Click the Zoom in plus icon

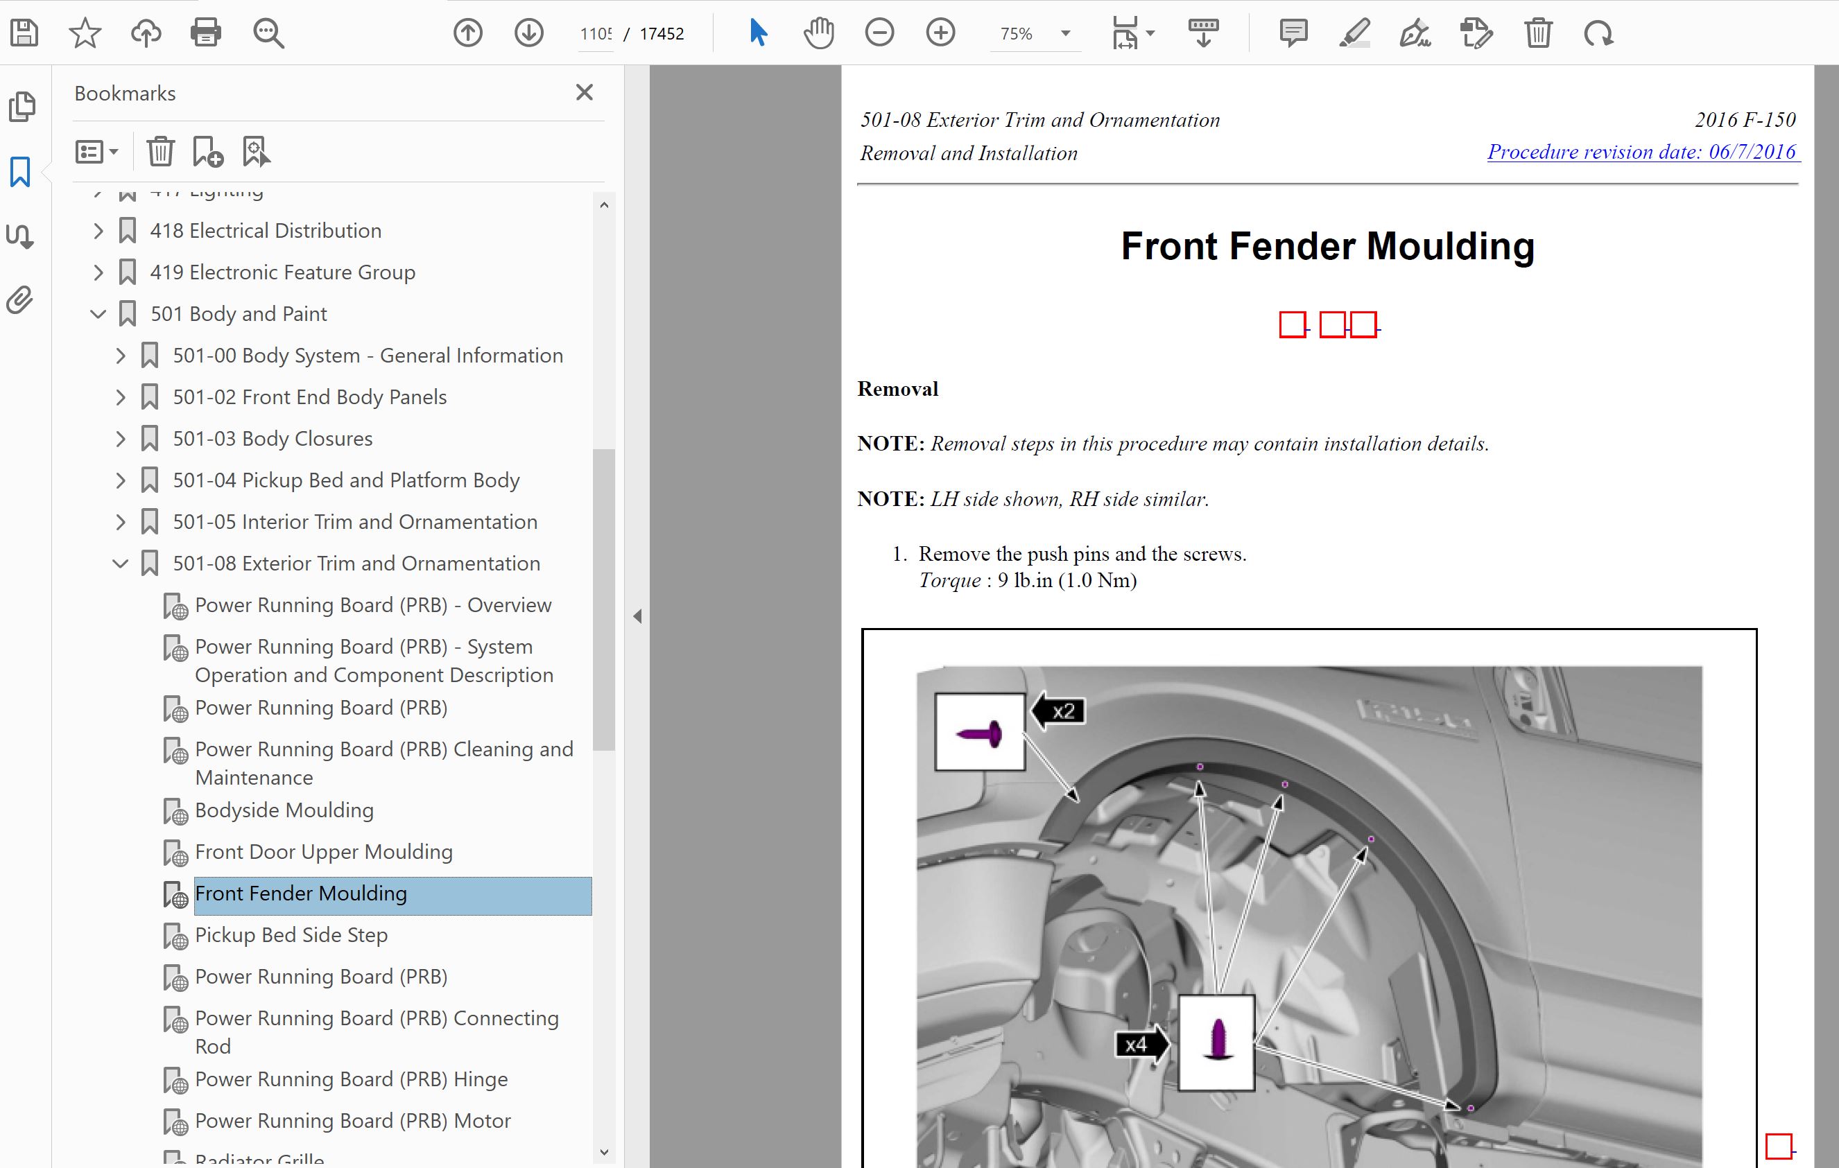(x=940, y=33)
